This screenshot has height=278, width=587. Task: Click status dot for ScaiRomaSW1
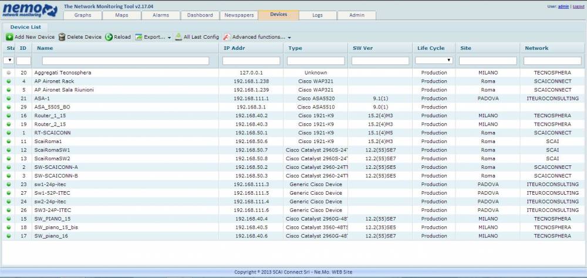pos(9,150)
